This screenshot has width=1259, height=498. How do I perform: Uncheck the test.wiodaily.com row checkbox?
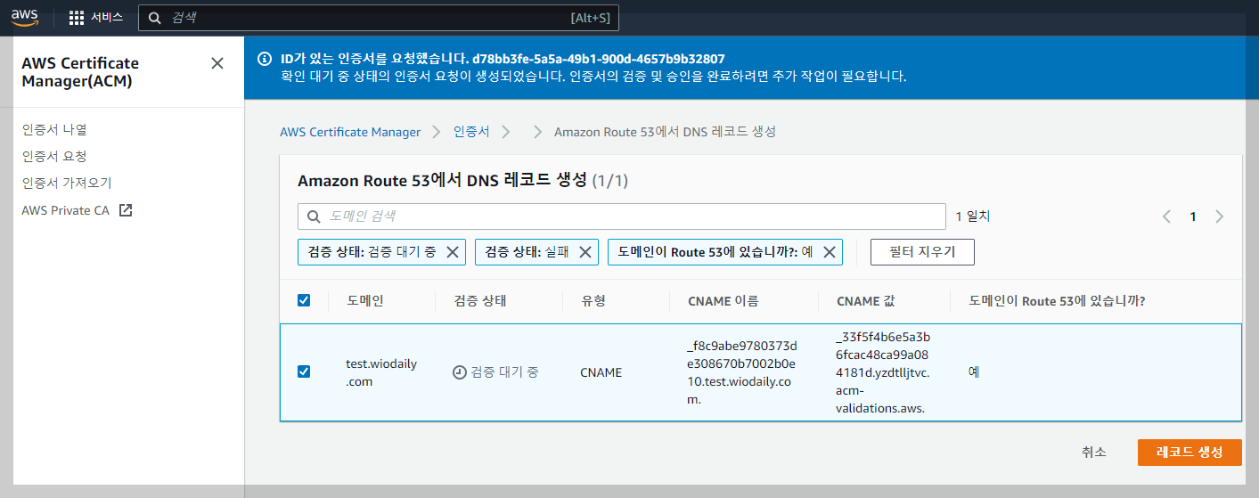[304, 371]
